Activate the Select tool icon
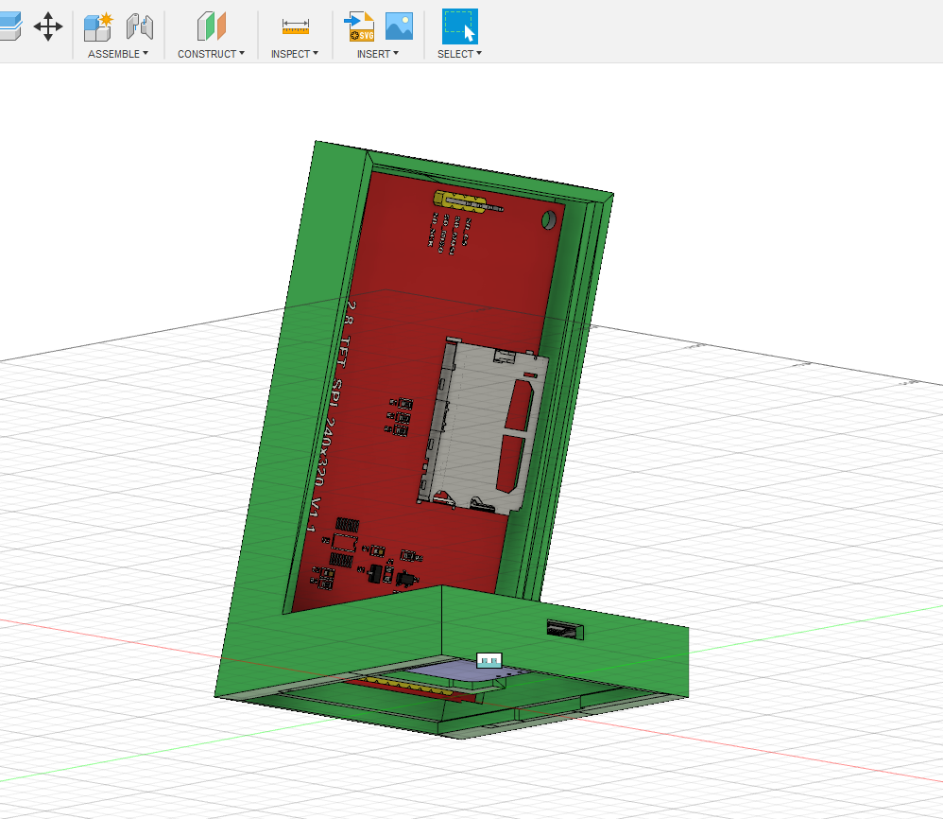 pyautogui.click(x=459, y=26)
